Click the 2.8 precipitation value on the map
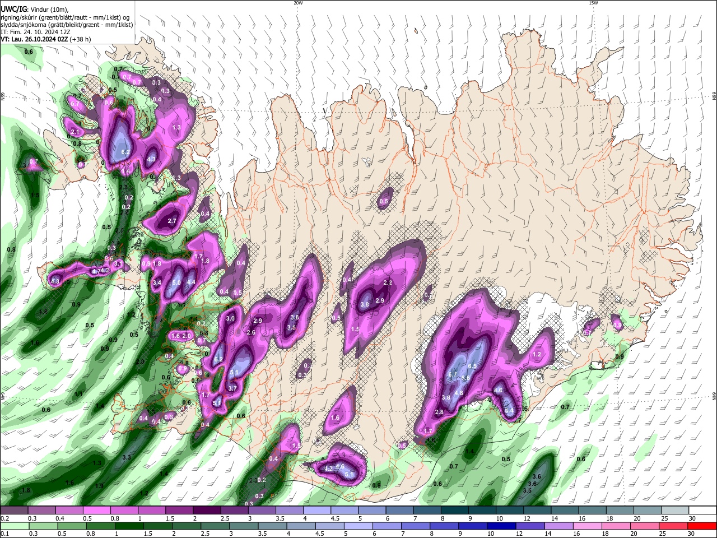 (439, 412)
